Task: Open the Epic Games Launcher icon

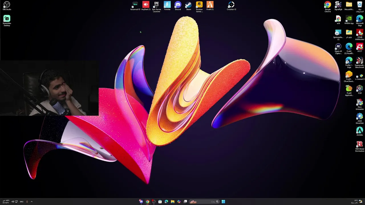Action: tap(157, 7)
